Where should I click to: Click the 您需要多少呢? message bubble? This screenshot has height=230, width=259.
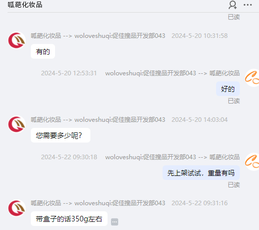point(61,135)
